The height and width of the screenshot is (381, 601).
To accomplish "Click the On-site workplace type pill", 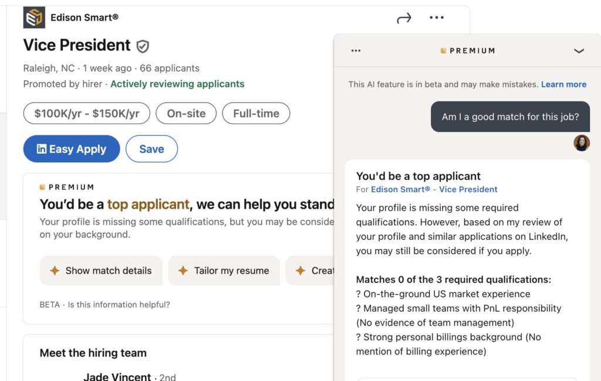I will click(x=186, y=113).
